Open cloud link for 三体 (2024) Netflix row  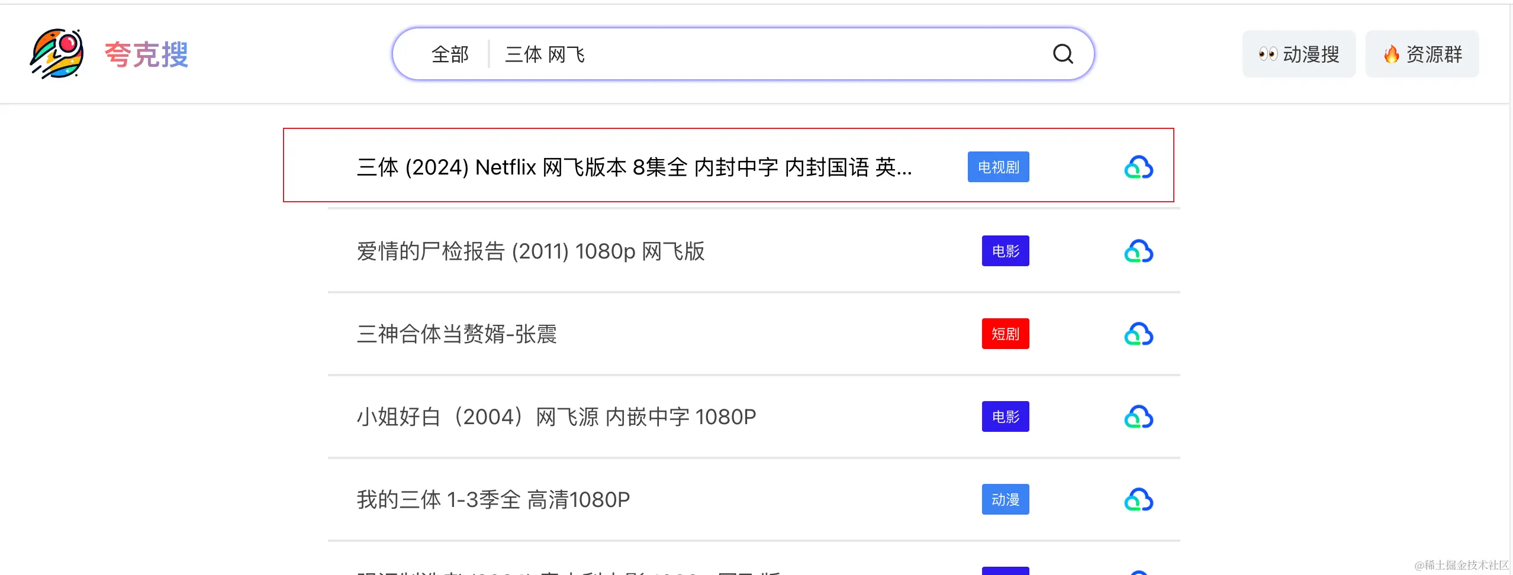coord(1138,167)
